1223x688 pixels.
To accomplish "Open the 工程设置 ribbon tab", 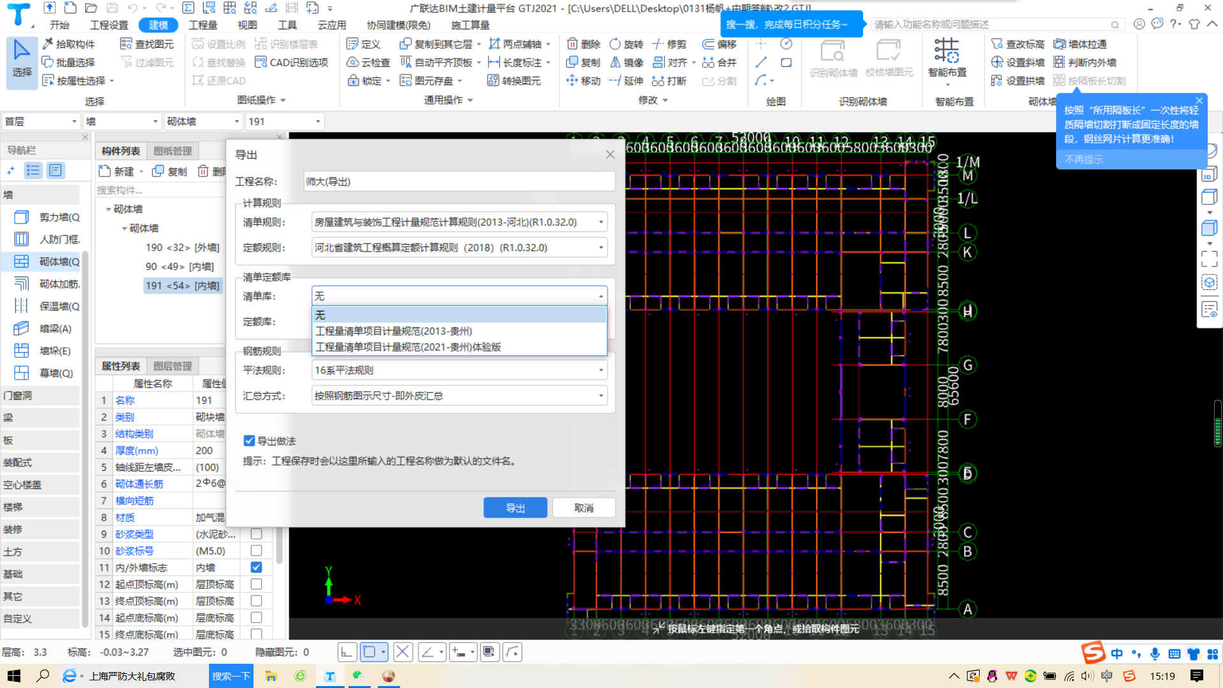I will pyautogui.click(x=109, y=25).
